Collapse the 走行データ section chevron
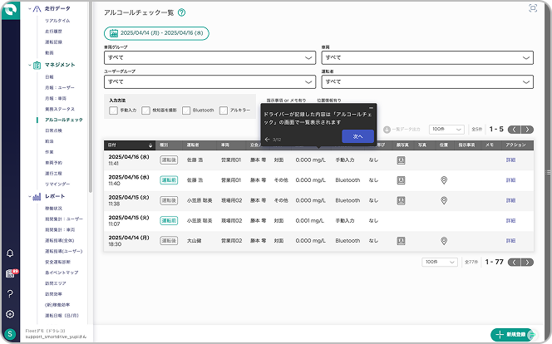The height and width of the screenshot is (344, 552). (x=30, y=9)
